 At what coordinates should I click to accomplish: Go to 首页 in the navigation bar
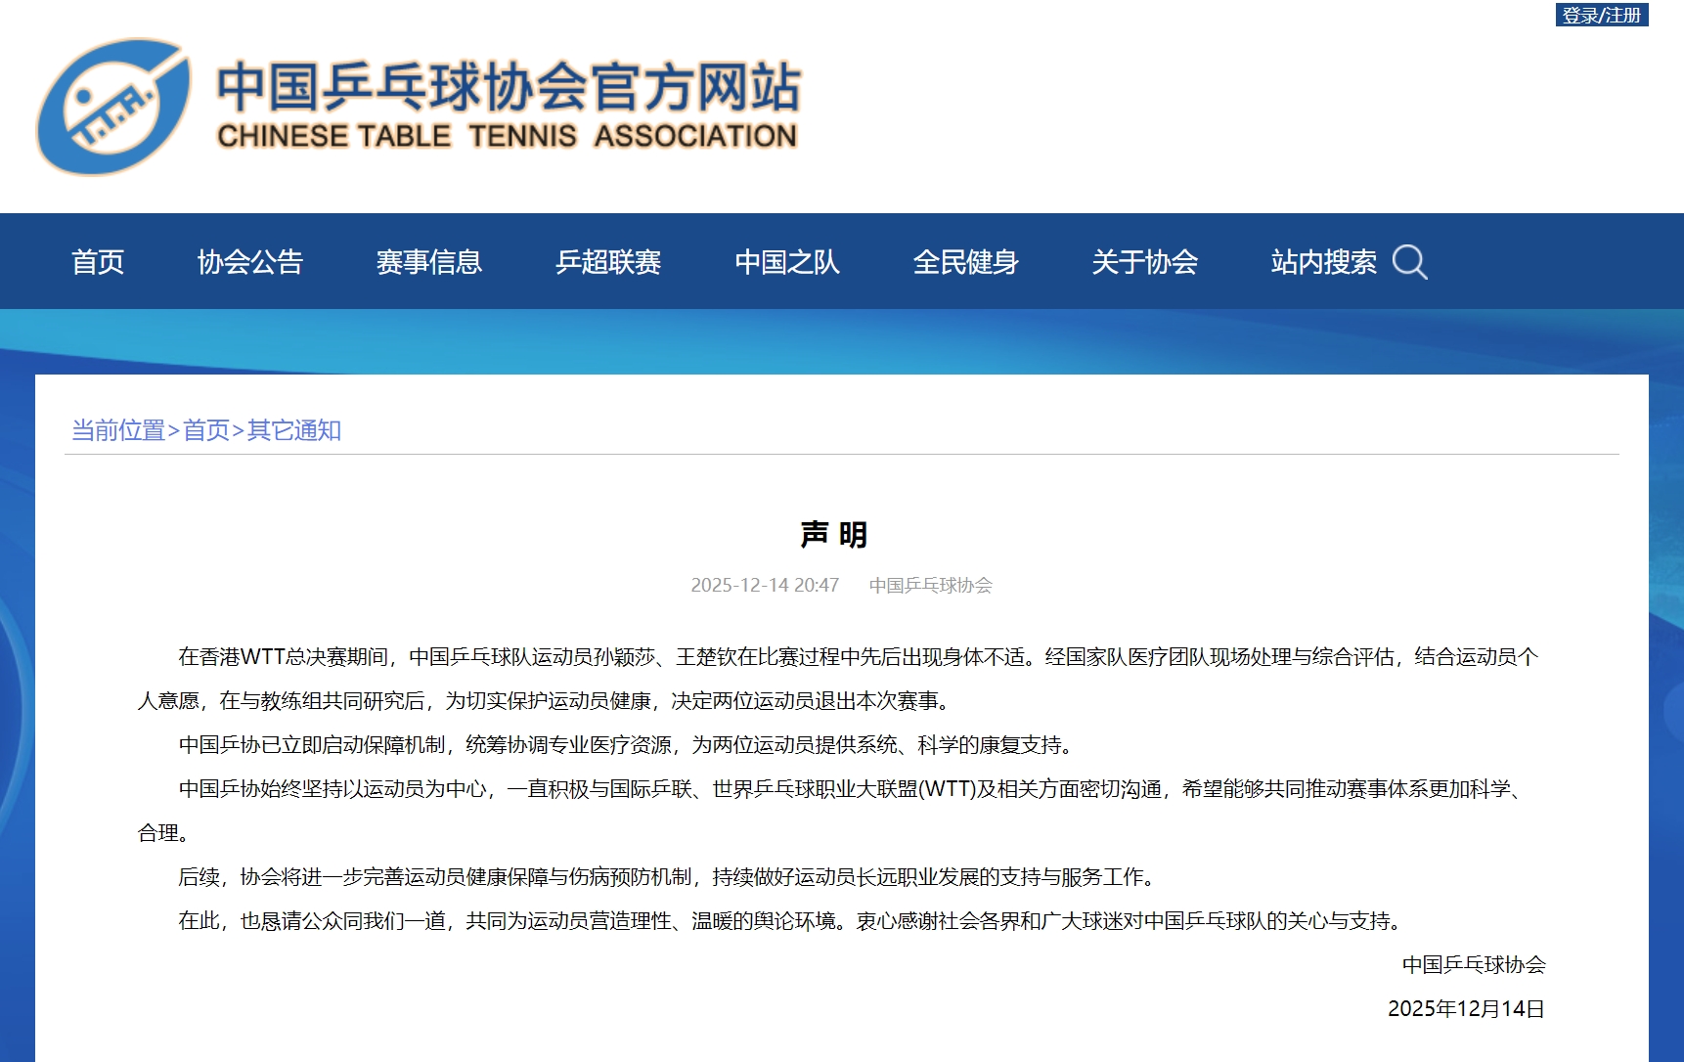tap(98, 262)
